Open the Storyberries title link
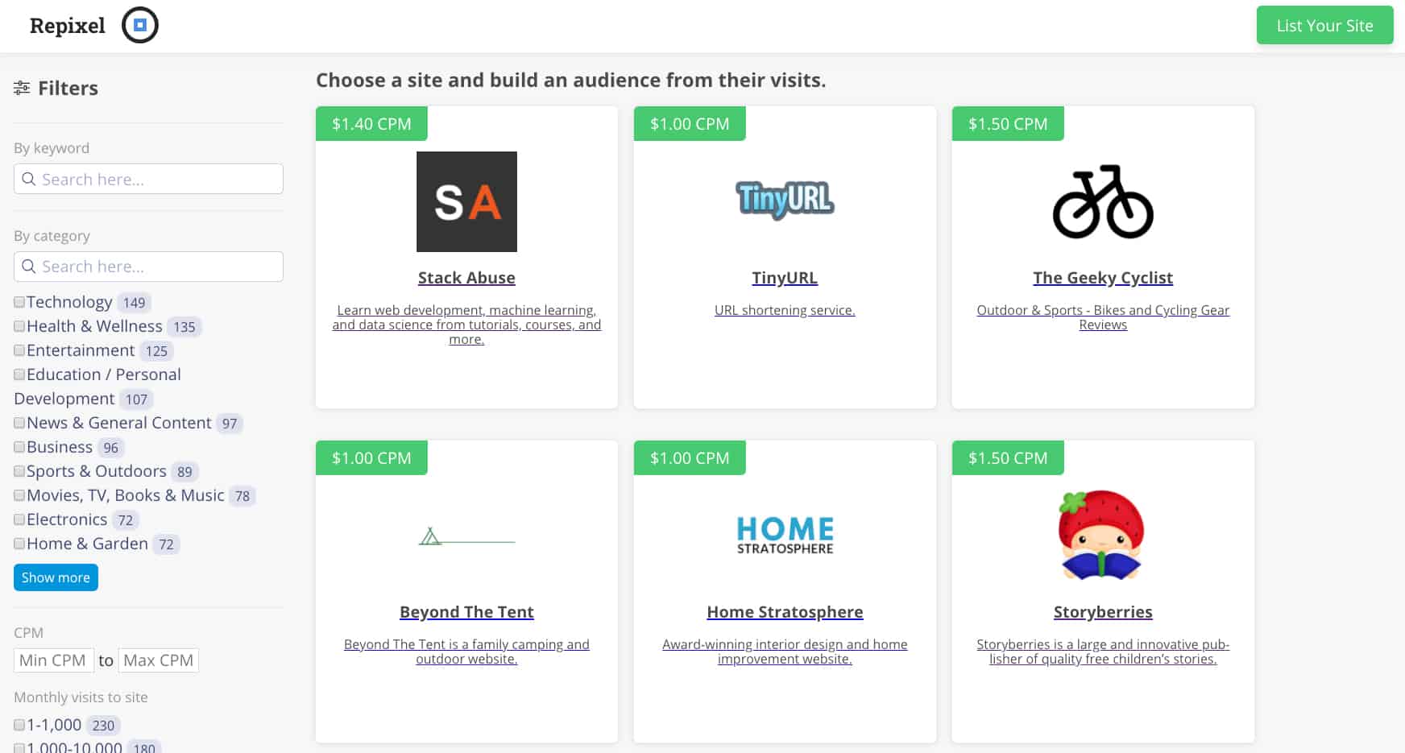 pos(1102,612)
